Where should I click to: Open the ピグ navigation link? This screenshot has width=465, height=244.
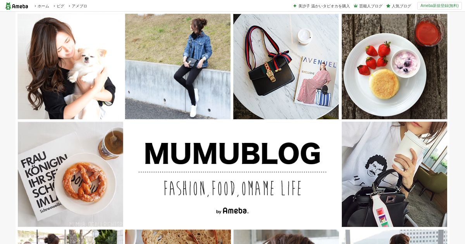(60, 6)
